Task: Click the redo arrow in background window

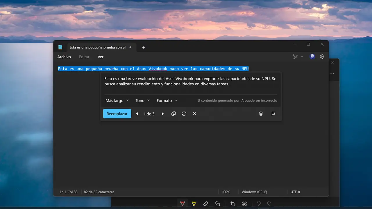Action: click(x=269, y=204)
